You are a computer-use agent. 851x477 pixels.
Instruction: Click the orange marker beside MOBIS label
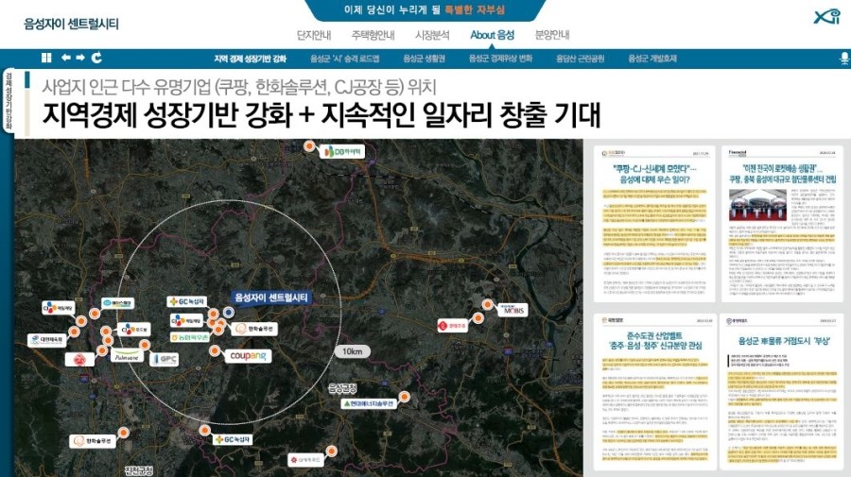[487, 305]
